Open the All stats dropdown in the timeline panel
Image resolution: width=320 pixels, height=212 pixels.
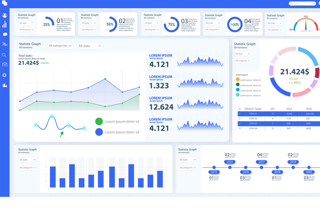(188, 159)
